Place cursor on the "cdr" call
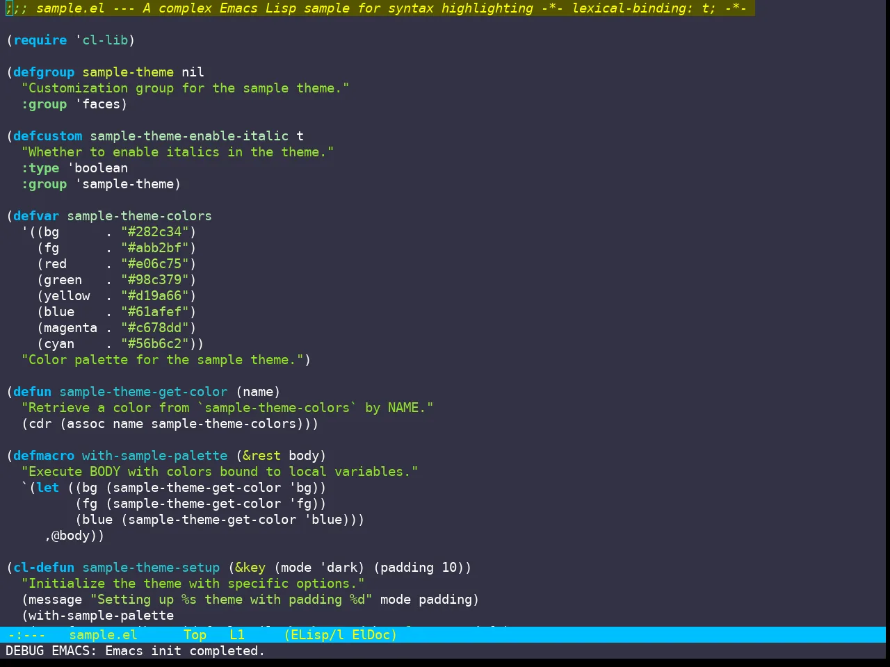This screenshot has height=667, width=890. (40, 424)
